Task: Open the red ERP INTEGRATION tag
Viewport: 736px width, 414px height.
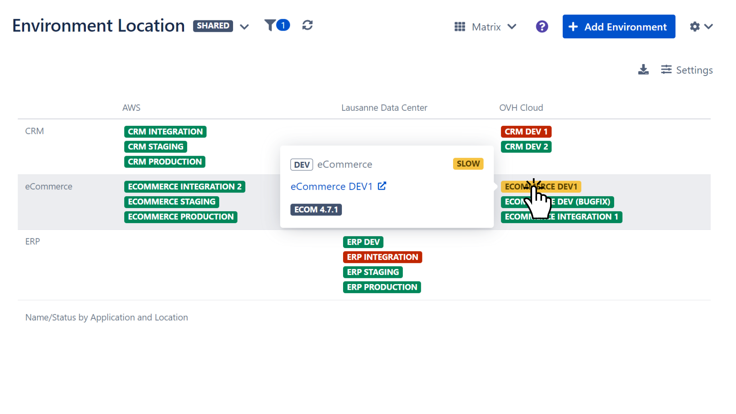Action: pos(383,257)
